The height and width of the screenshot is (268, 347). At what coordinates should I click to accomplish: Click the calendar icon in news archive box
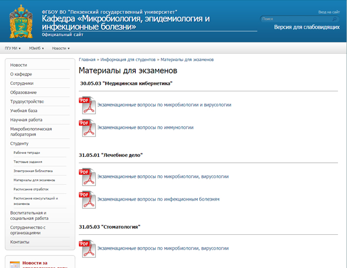[x=15, y=265]
